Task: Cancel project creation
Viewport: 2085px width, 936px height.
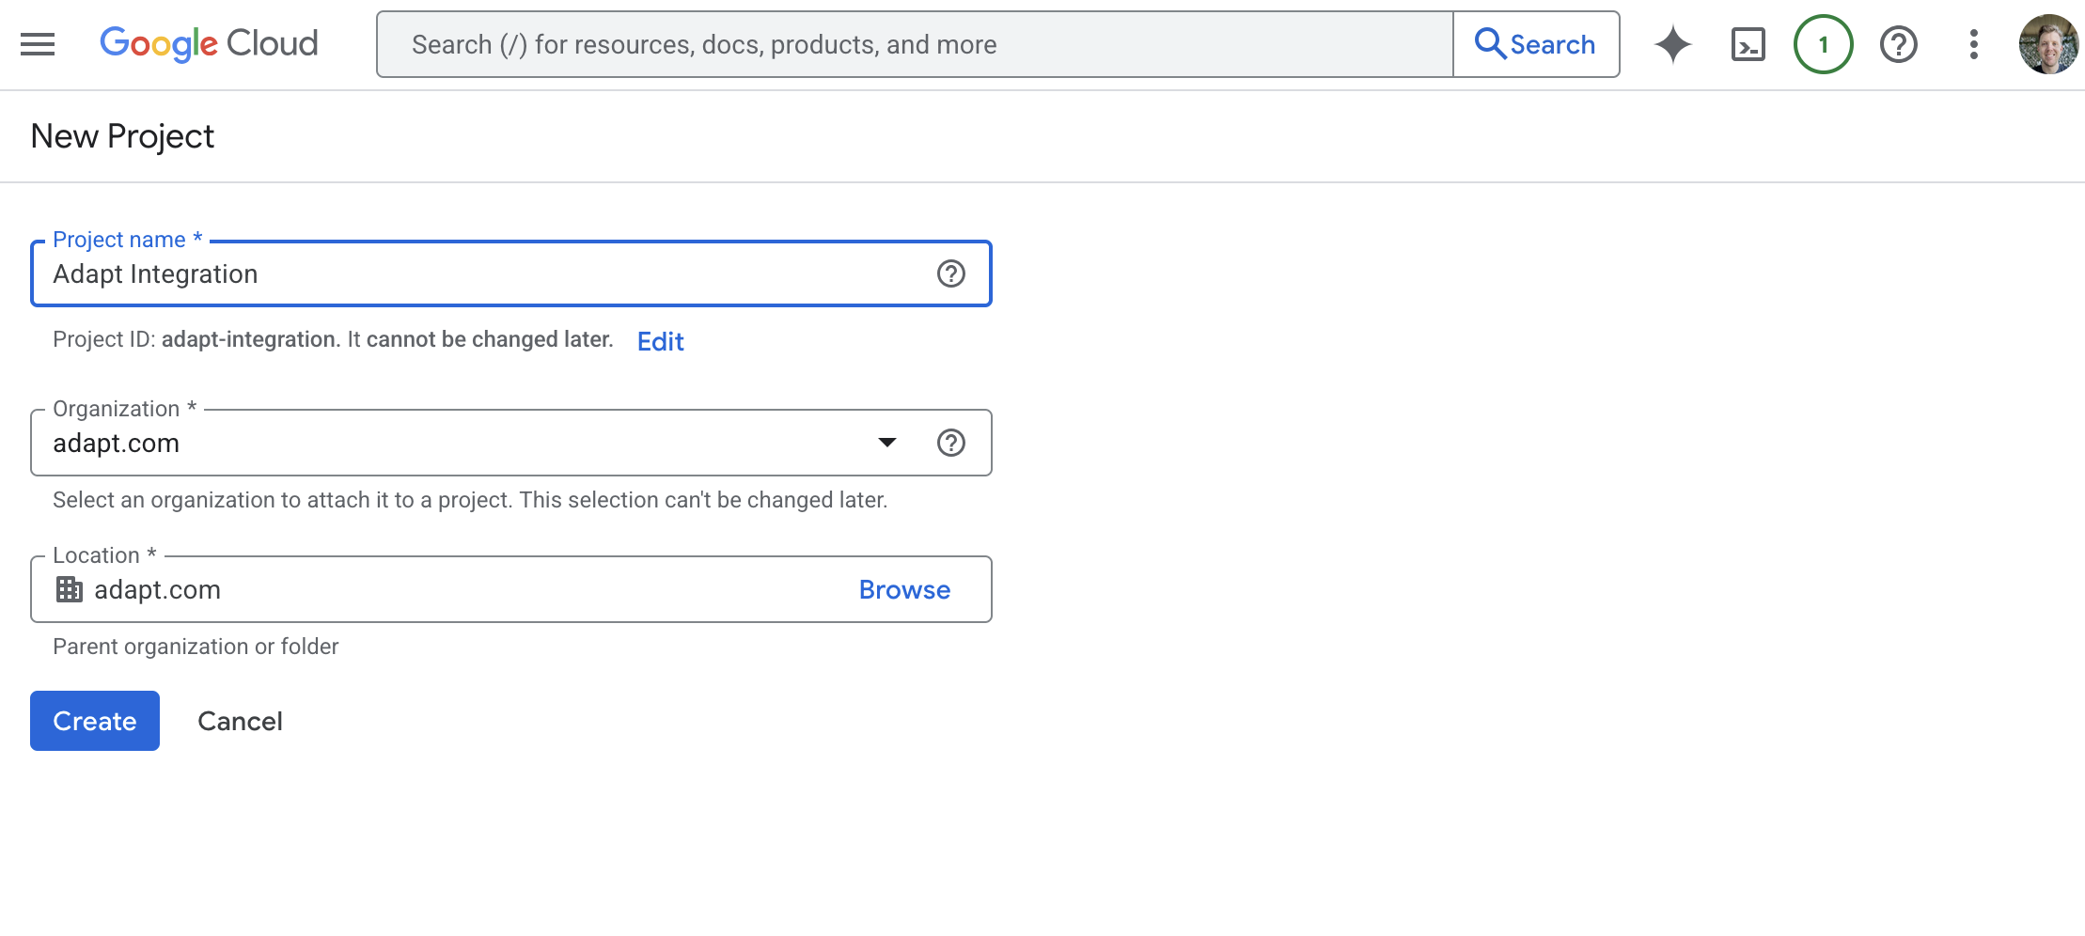Action: (240, 721)
